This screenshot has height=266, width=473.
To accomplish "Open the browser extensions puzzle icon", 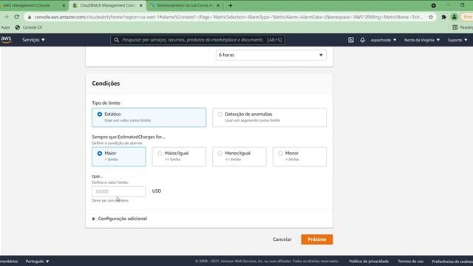I will tap(443, 17).
